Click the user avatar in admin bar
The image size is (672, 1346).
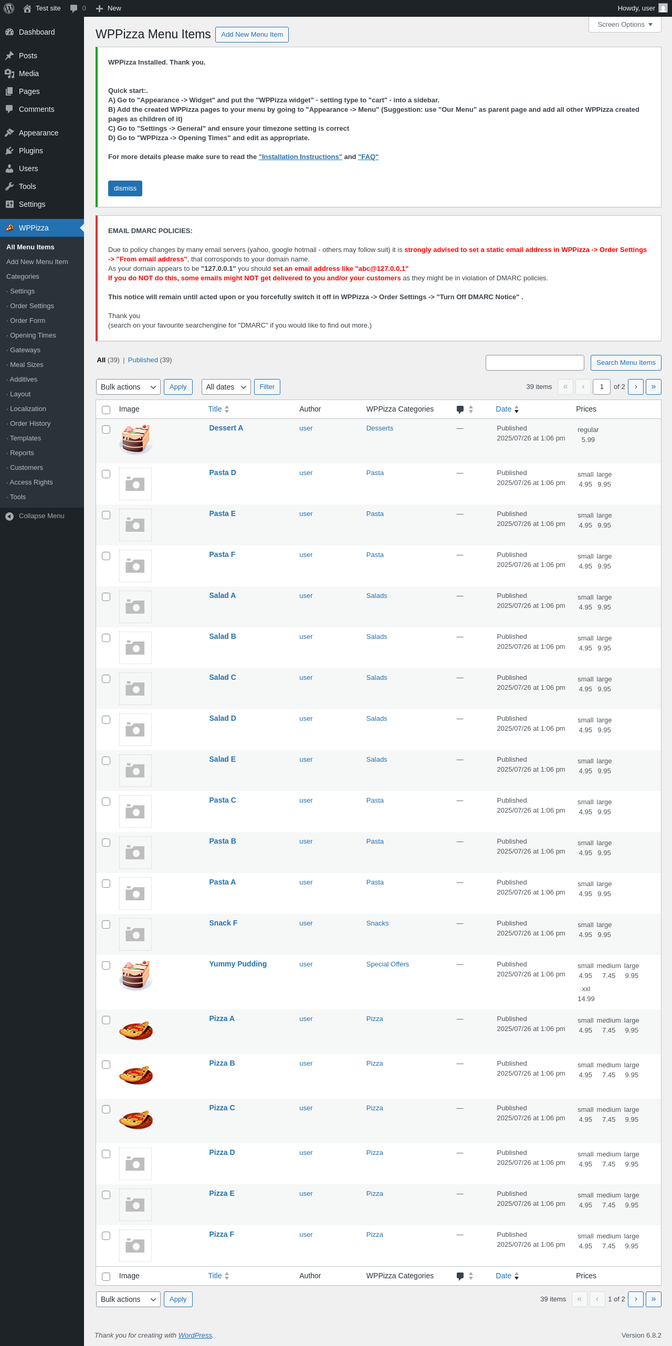point(663,8)
